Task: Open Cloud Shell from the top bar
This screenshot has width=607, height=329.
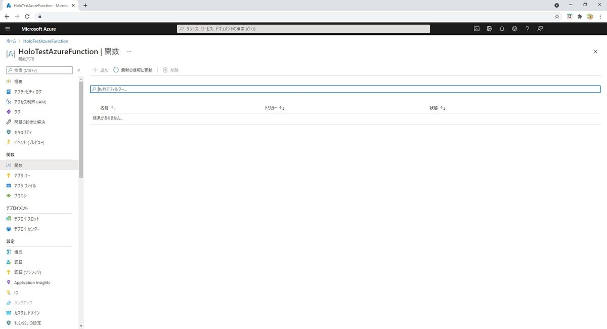Action: pos(476,29)
